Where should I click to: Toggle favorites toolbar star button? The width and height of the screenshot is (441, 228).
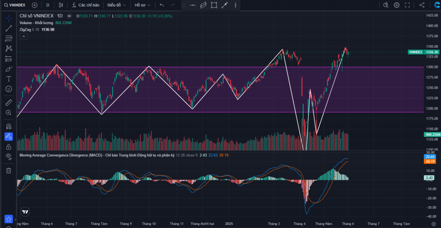(9, 219)
